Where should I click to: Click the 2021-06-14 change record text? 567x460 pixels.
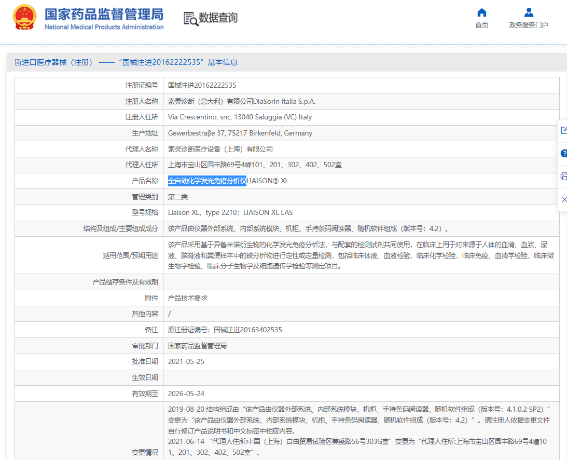(357, 447)
